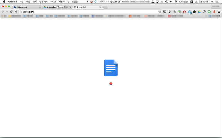Open the 북마크 menu

[x=53, y=2]
